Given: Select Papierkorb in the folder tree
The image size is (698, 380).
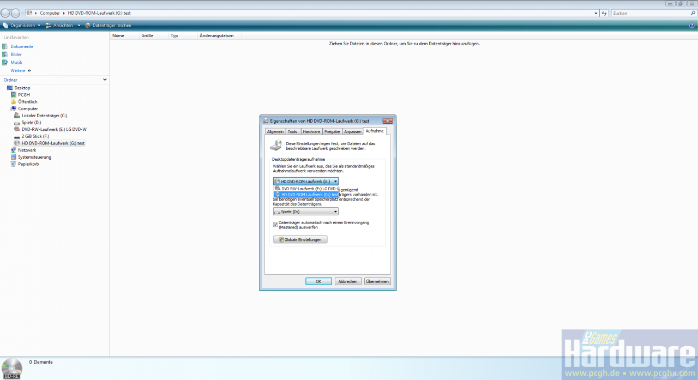Looking at the screenshot, I should pyautogui.click(x=28, y=164).
